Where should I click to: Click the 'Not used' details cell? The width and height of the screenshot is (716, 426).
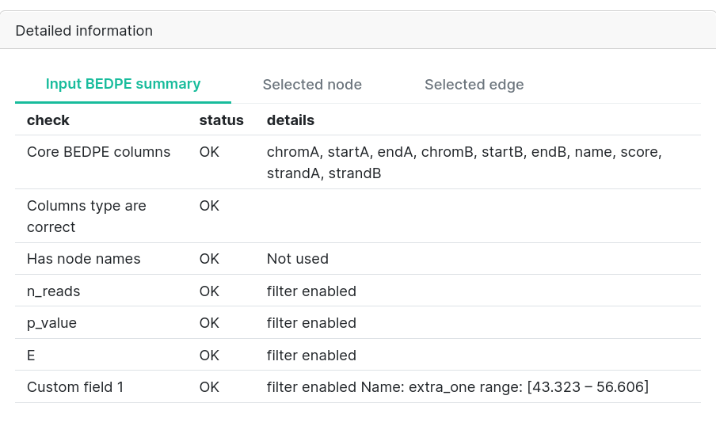tap(297, 259)
